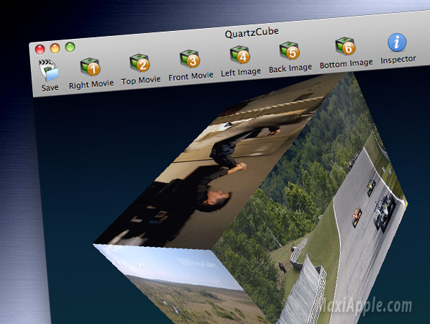Zoom the QuartzCube window with green button
Viewport: 430px width, 324px height.
coord(70,47)
